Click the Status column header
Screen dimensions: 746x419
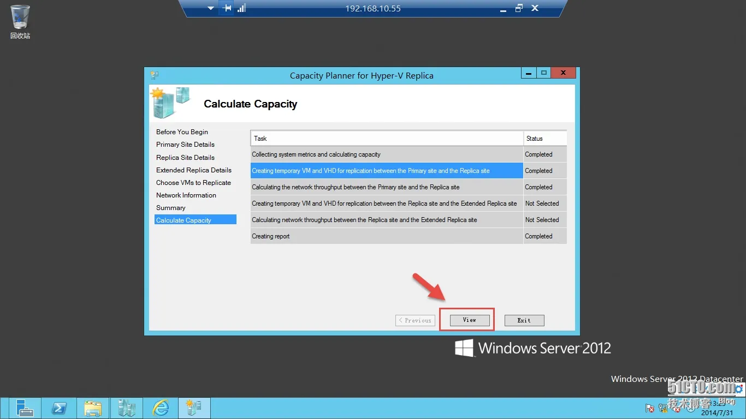545,138
